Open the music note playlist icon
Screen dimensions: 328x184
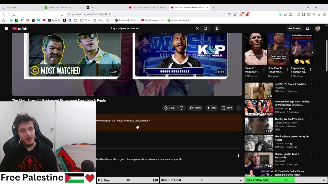299,14
